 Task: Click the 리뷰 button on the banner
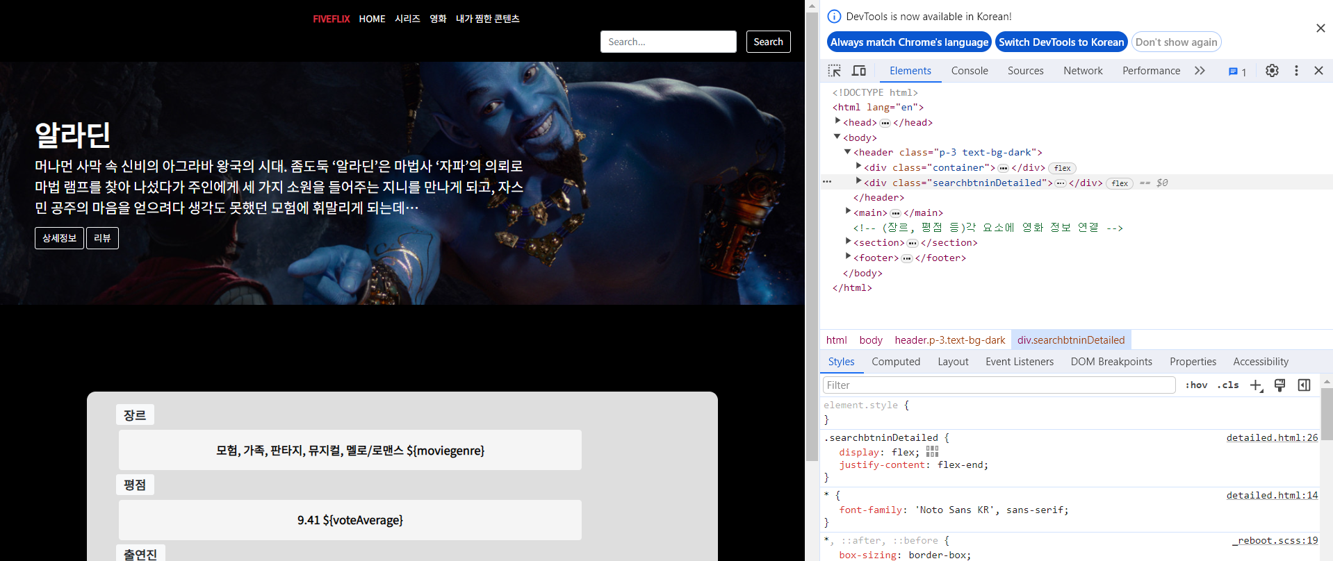click(102, 238)
